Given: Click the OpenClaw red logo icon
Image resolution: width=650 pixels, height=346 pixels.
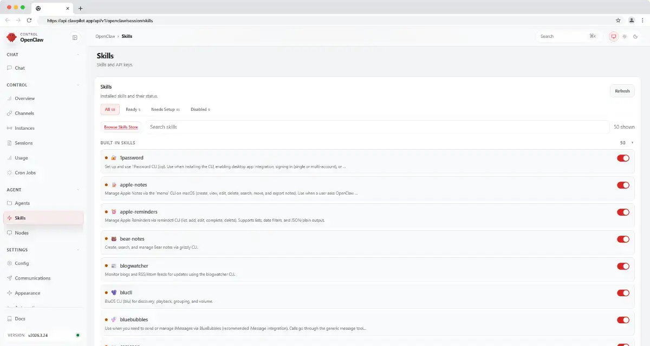Looking at the screenshot, I should (x=11, y=37).
